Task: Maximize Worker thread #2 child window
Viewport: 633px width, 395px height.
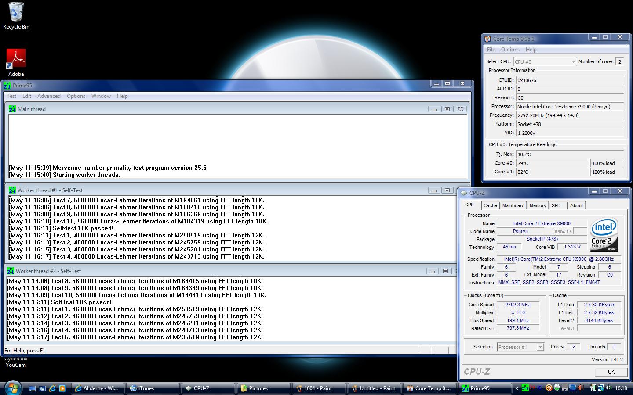Action: point(445,271)
